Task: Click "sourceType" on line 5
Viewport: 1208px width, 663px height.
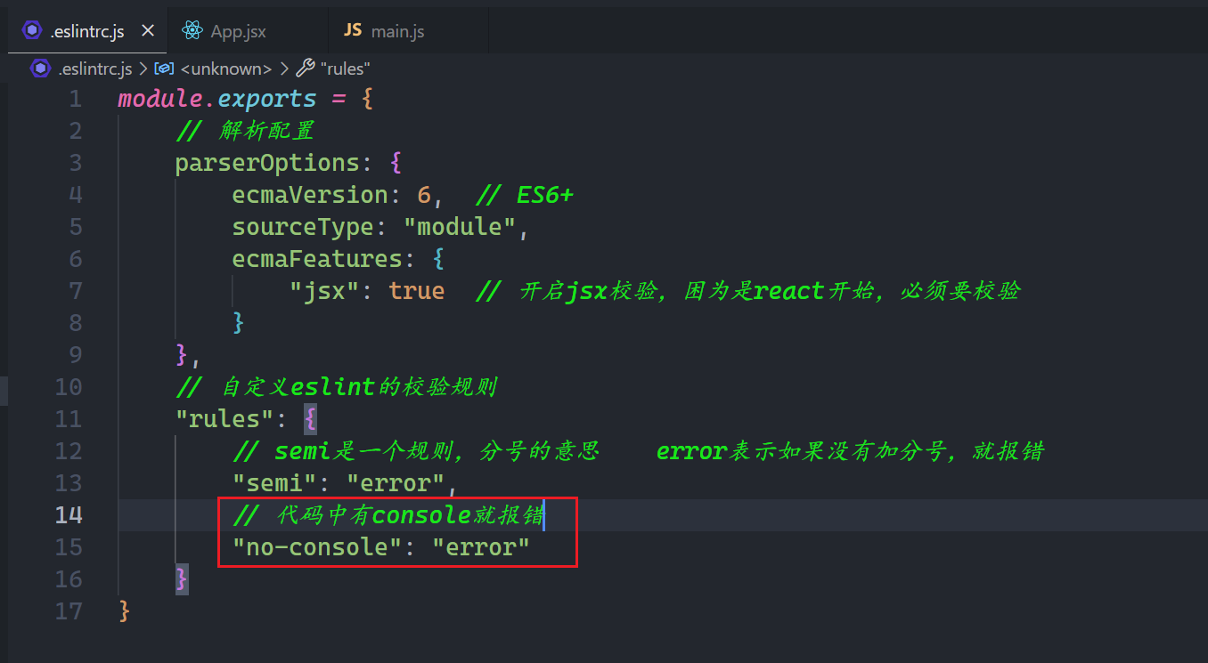Action: pos(303,227)
